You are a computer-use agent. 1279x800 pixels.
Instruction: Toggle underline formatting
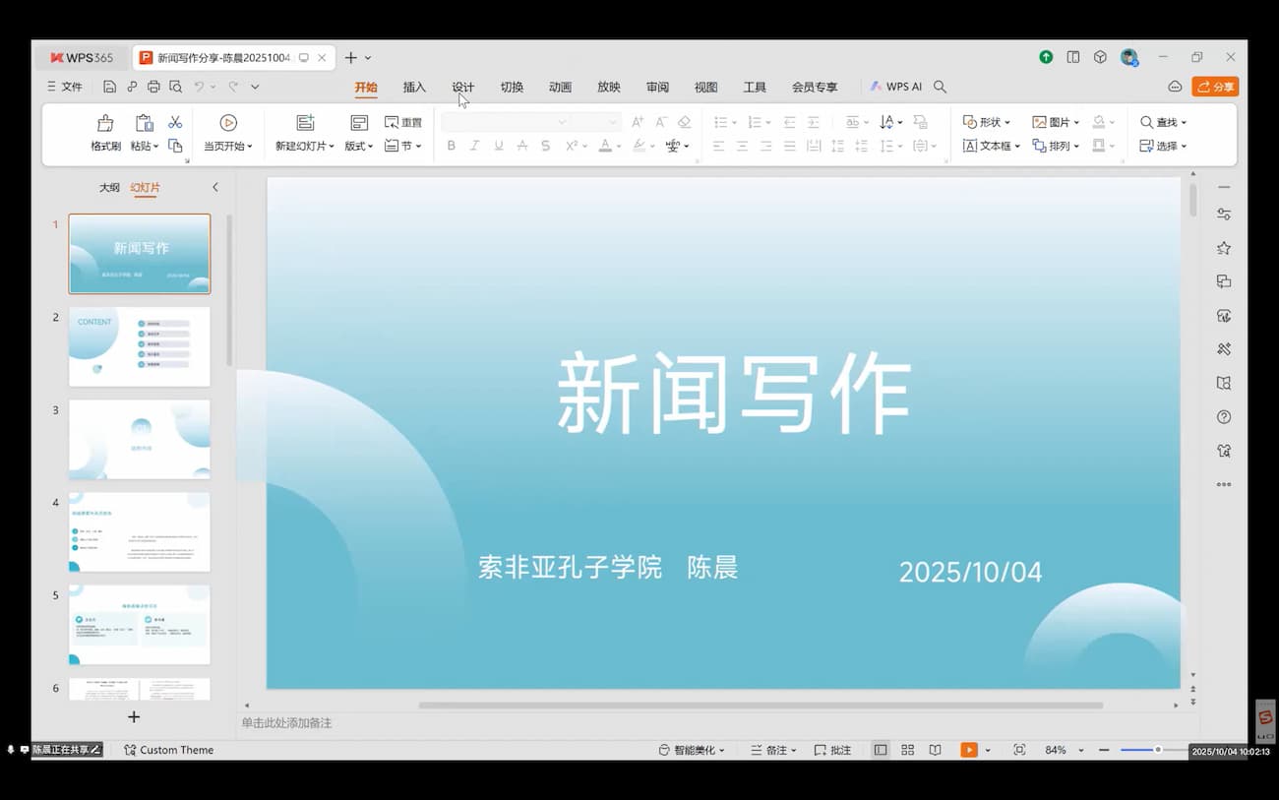click(498, 145)
